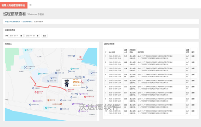Image resolution: width=201 pixels, height=127 pixels.
Task: Click patrol officer name 孙权 in row 1
Action: point(126,56)
